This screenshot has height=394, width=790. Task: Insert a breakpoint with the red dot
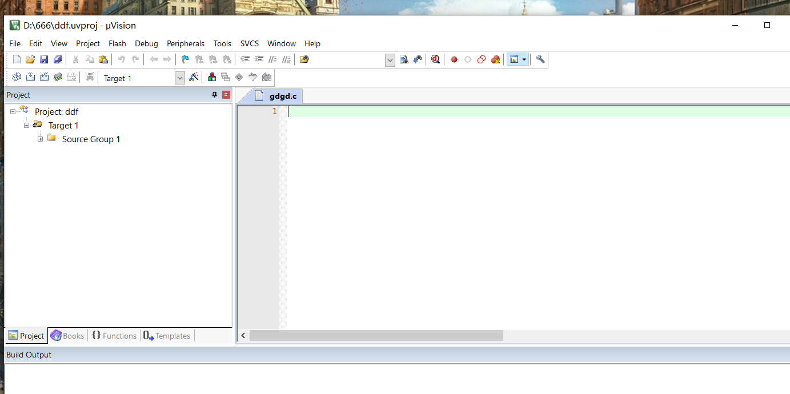click(454, 59)
